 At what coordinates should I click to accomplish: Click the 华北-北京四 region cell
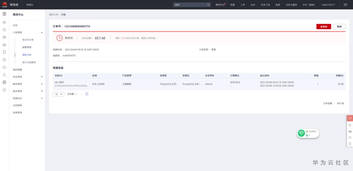[x=98, y=84]
